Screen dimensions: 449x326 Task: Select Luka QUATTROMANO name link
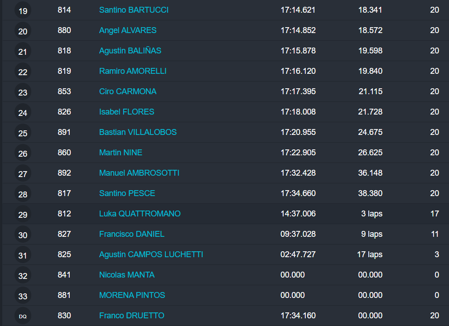pos(140,214)
